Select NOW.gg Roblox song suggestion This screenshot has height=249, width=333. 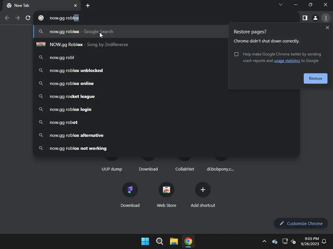131,44
